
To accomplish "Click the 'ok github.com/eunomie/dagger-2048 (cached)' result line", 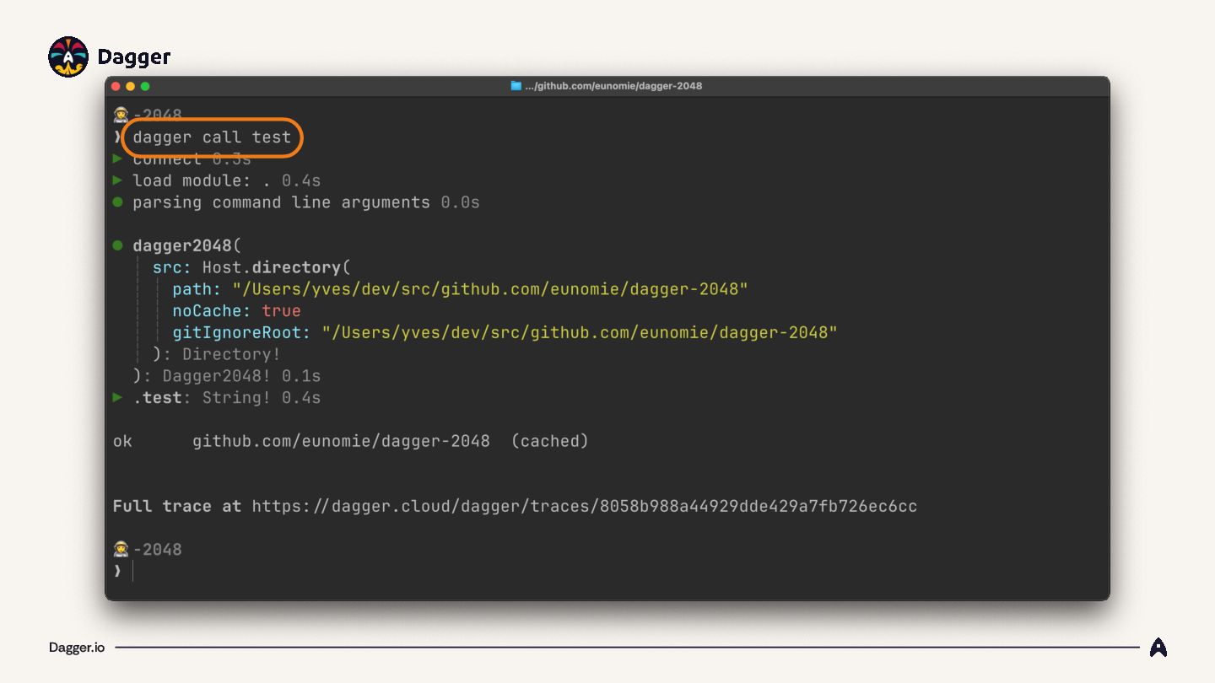I will pyautogui.click(x=351, y=441).
